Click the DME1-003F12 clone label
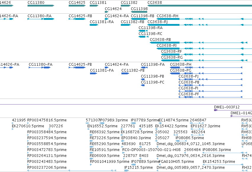 coord(227,107)
